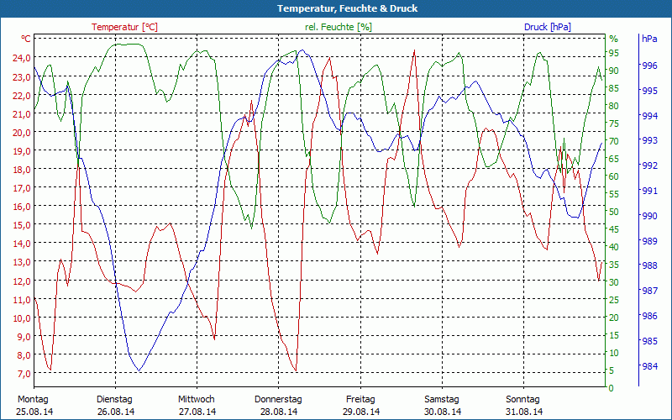The height and width of the screenshot is (420, 672).
Task: Click the 'hPa' pressure axis unit label
Action: pos(649,39)
